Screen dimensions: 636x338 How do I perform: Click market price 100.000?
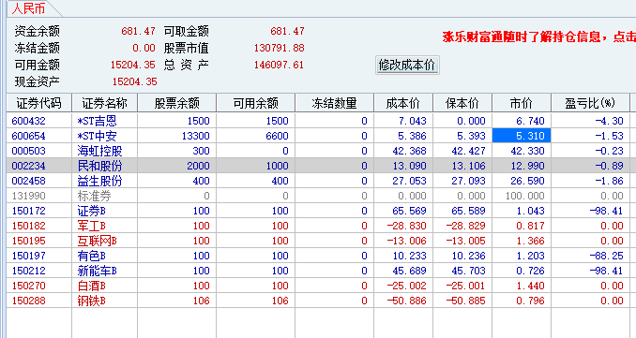click(x=525, y=196)
